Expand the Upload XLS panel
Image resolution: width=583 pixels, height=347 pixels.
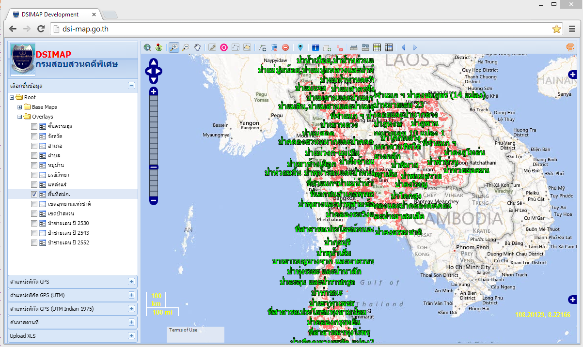coord(131,335)
